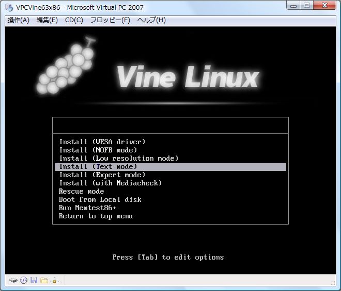Minimize the Virtual PC window
Image resolution: width=341 pixels, height=291 pixels.
click(x=293, y=6)
